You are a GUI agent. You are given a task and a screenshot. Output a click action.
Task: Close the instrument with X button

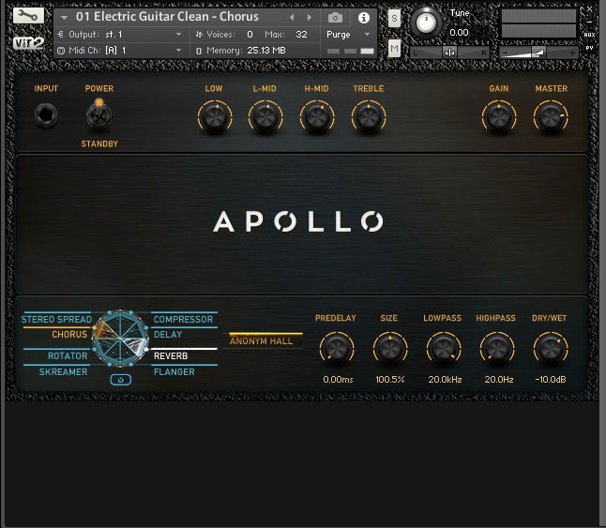pyautogui.click(x=589, y=8)
